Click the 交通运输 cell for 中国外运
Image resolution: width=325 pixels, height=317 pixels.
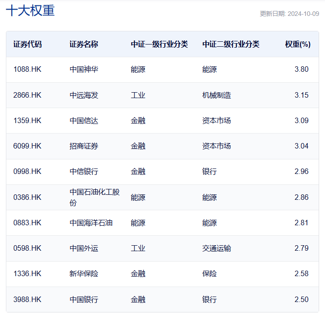tap(217, 248)
